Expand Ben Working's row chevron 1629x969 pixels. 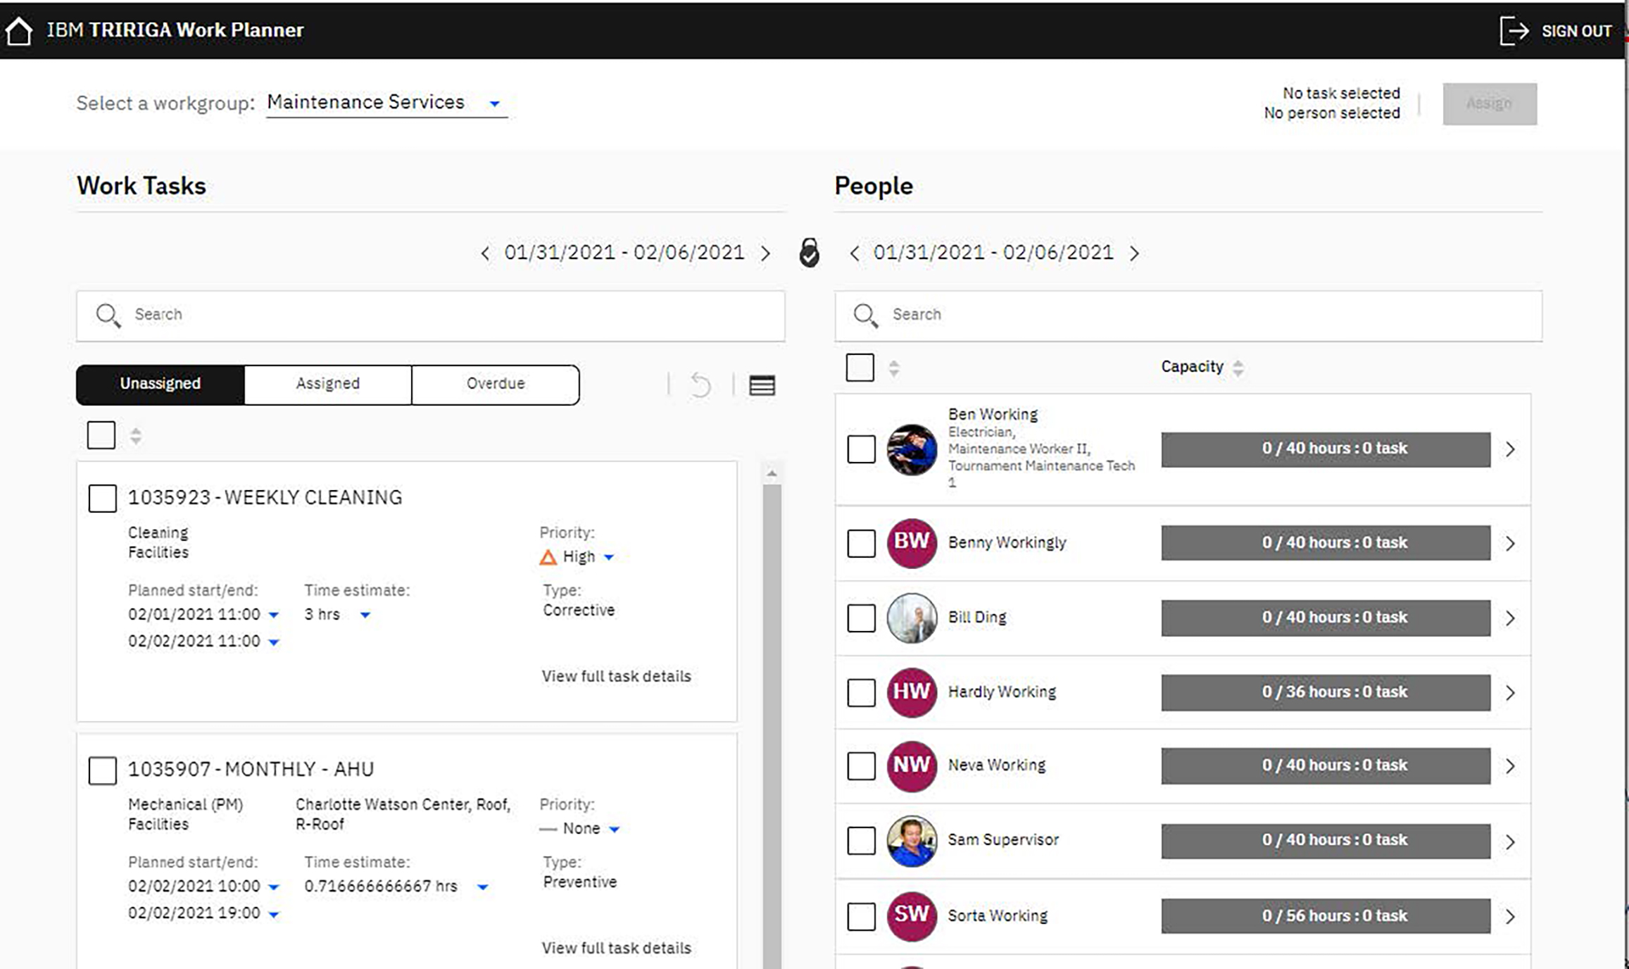1510,449
